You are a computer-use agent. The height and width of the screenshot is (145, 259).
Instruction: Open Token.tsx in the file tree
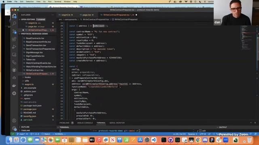click(31, 60)
